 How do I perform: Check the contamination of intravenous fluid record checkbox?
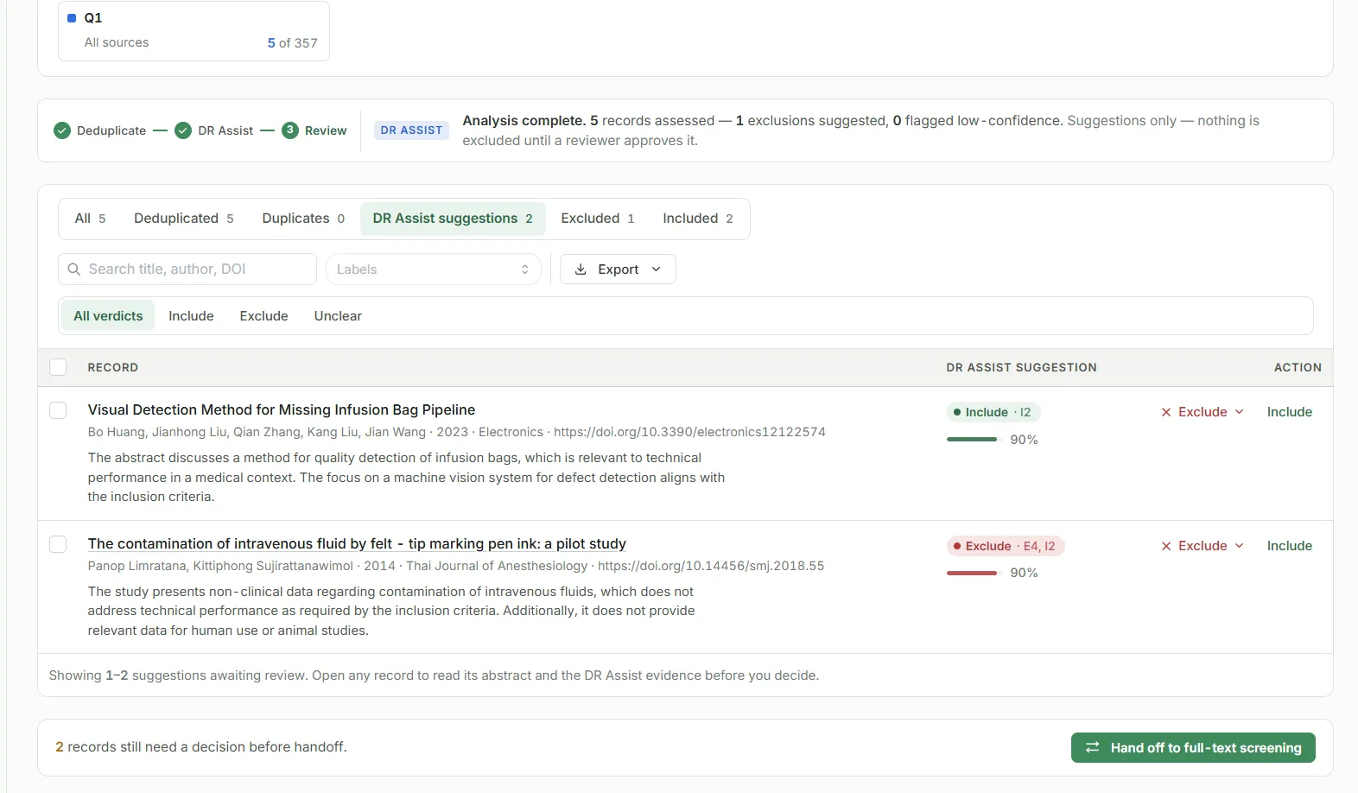click(58, 544)
